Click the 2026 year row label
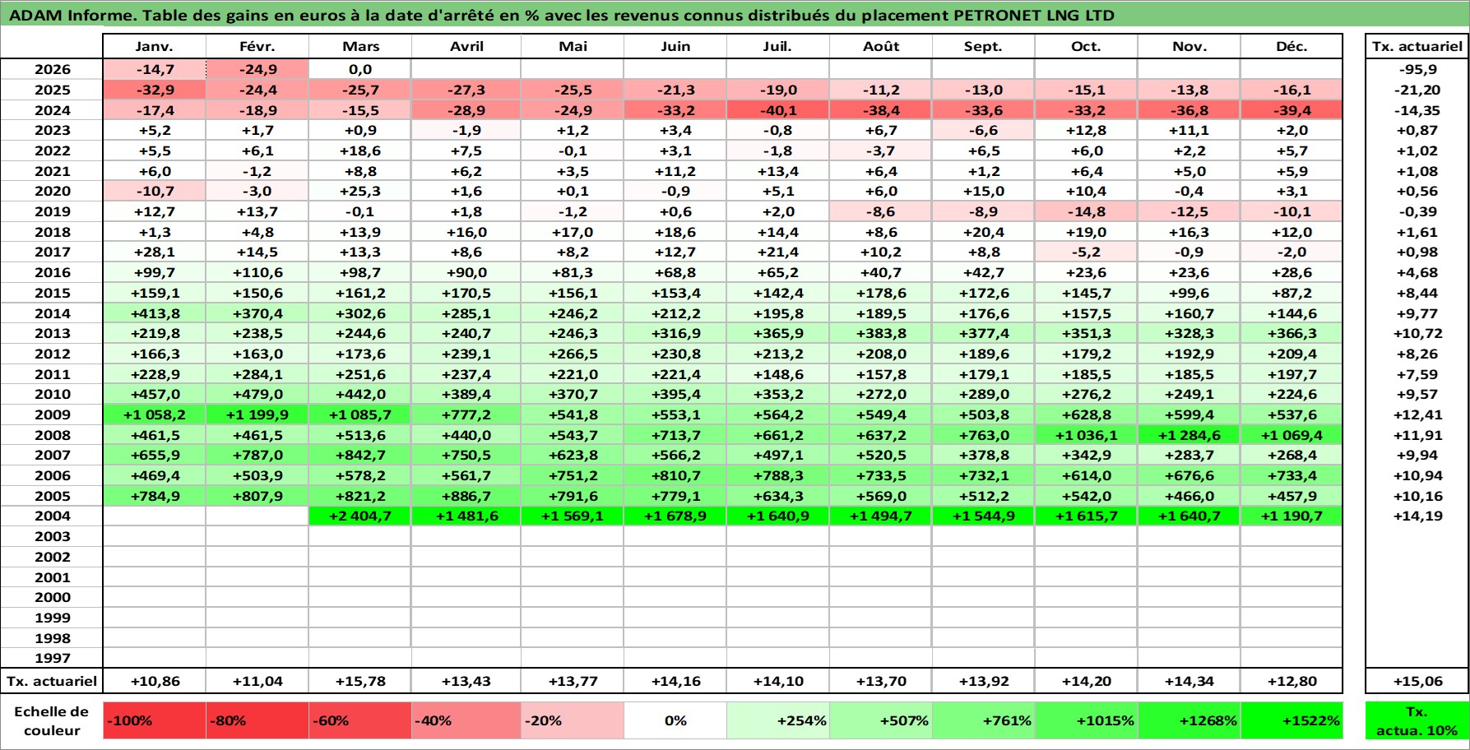 [52, 70]
